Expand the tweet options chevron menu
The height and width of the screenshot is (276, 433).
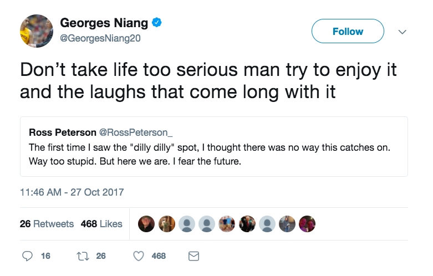point(403,32)
